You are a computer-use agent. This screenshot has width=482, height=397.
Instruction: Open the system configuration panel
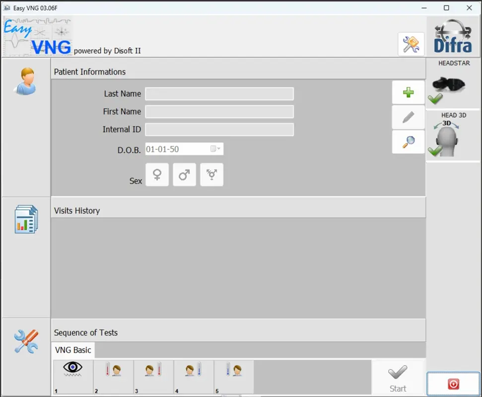pyautogui.click(x=26, y=340)
